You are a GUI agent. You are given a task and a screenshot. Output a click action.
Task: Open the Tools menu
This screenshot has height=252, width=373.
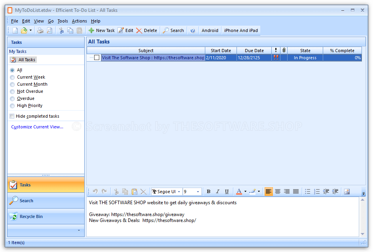[x=62, y=21]
